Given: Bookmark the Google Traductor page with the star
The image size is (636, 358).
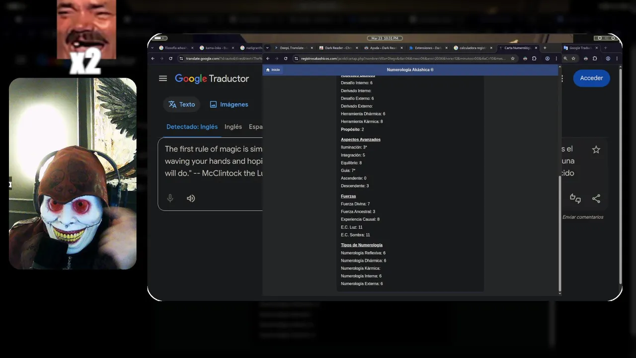Looking at the screenshot, I should point(573,58).
